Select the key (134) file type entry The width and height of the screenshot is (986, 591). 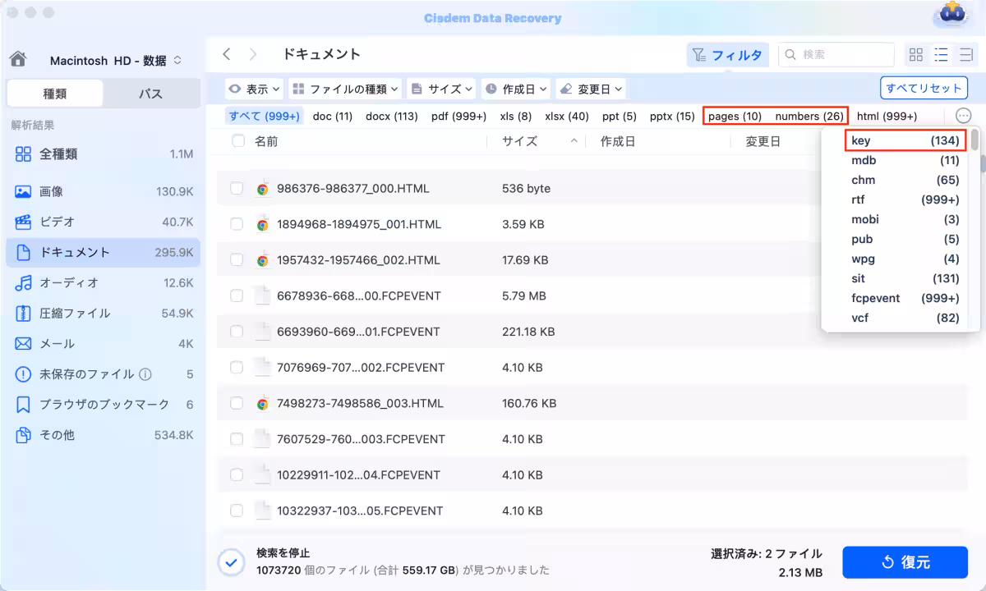pos(904,140)
